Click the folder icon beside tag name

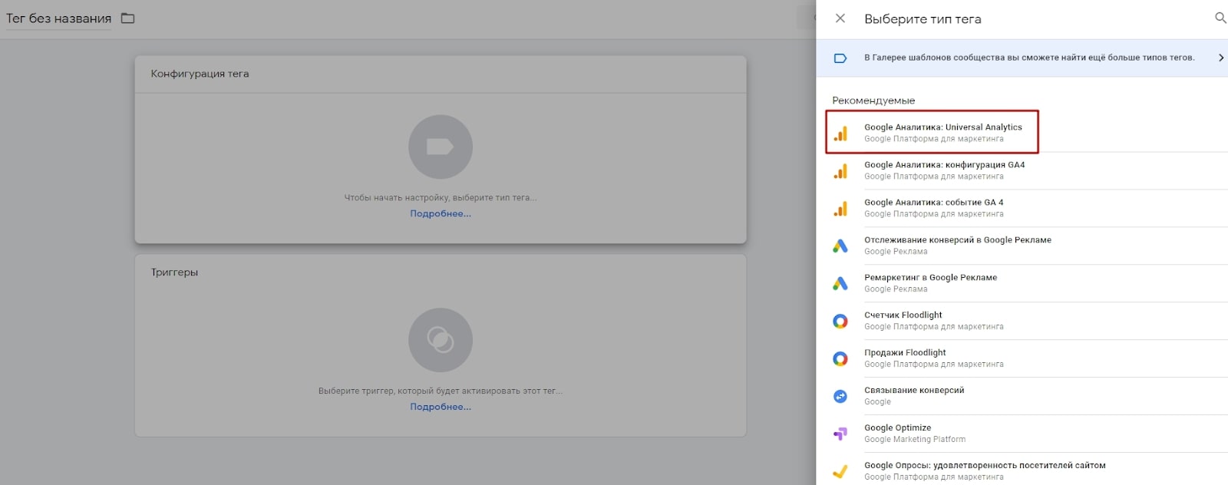(128, 18)
